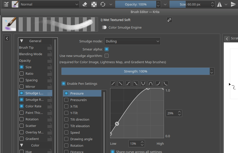Viewport: 238px width, 153px height.
Task: Open the Smudge mode dropdown
Action: pos(132,41)
